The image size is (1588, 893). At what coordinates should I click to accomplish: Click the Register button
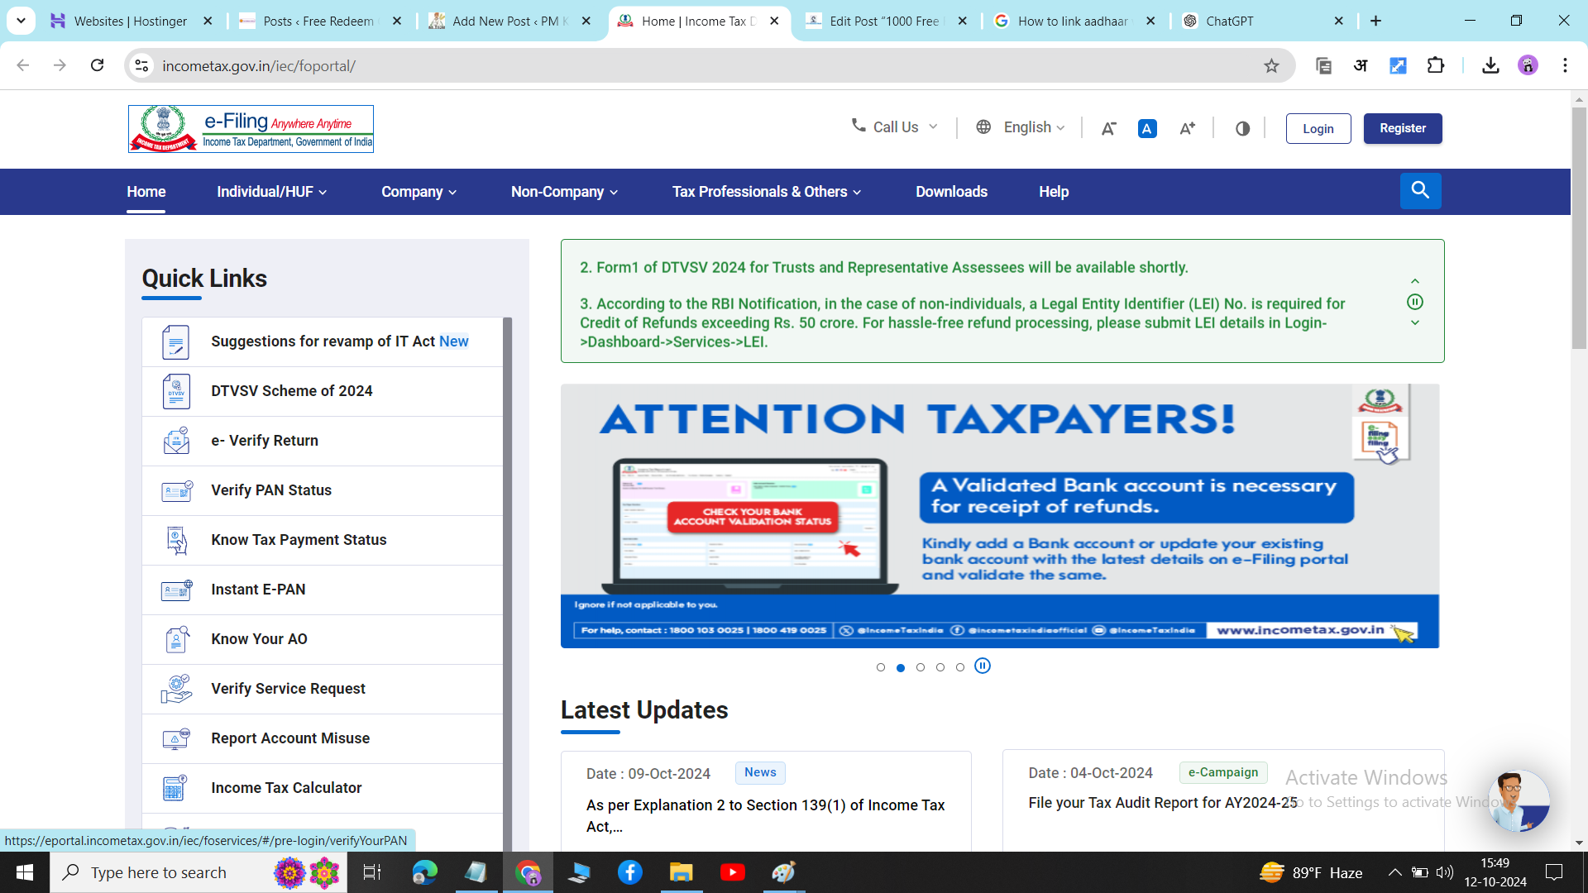(1403, 127)
